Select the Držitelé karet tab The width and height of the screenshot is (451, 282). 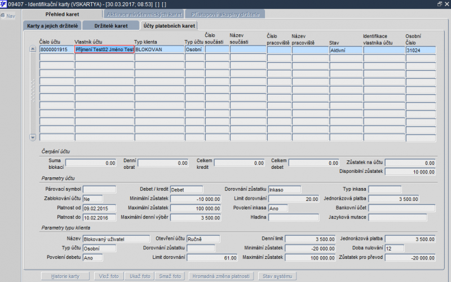(110, 26)
